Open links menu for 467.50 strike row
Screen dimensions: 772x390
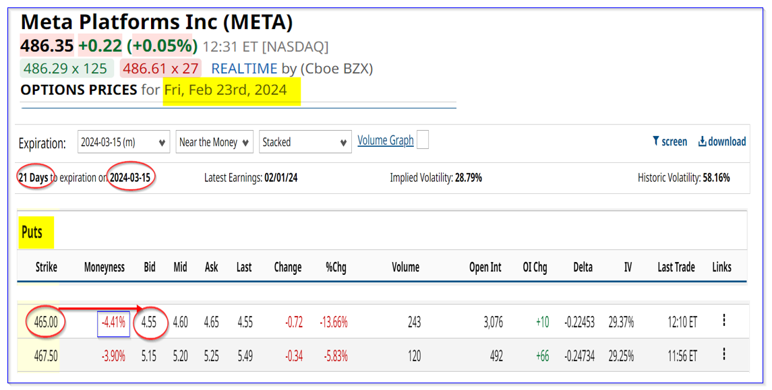point(723,354)
